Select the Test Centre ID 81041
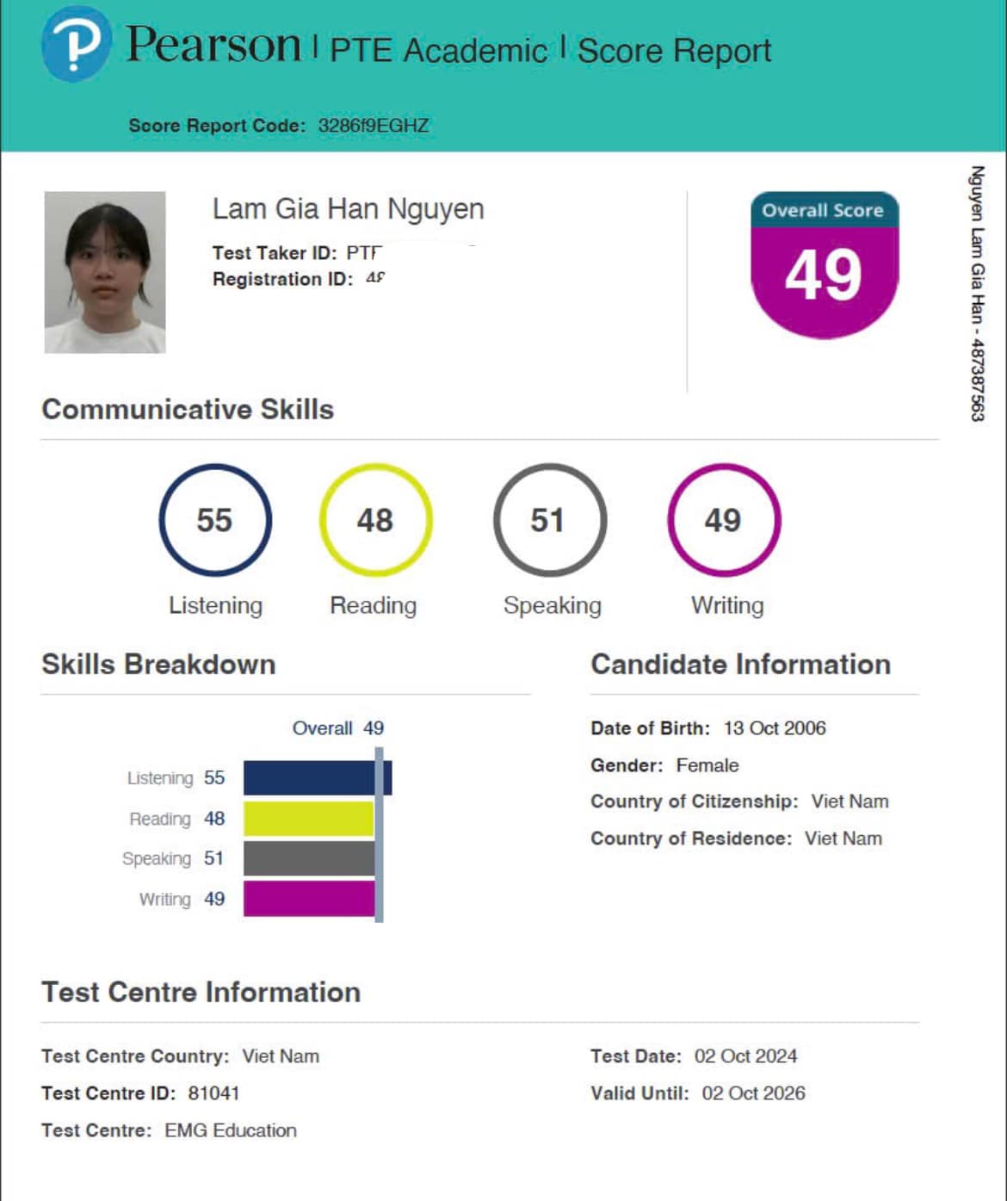 (x=213, y=1093)
